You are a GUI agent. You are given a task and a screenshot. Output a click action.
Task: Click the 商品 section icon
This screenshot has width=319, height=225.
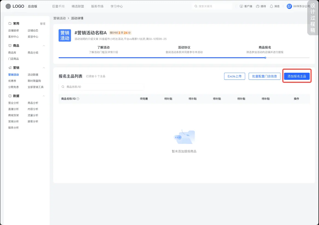coord(10,46)
